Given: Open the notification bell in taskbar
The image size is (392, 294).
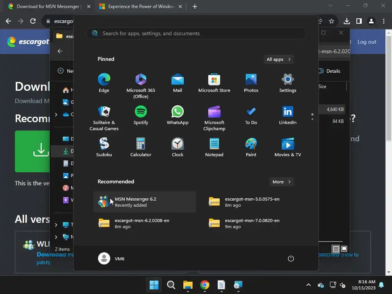Looking at the screenshot, I should coord(382,285).
